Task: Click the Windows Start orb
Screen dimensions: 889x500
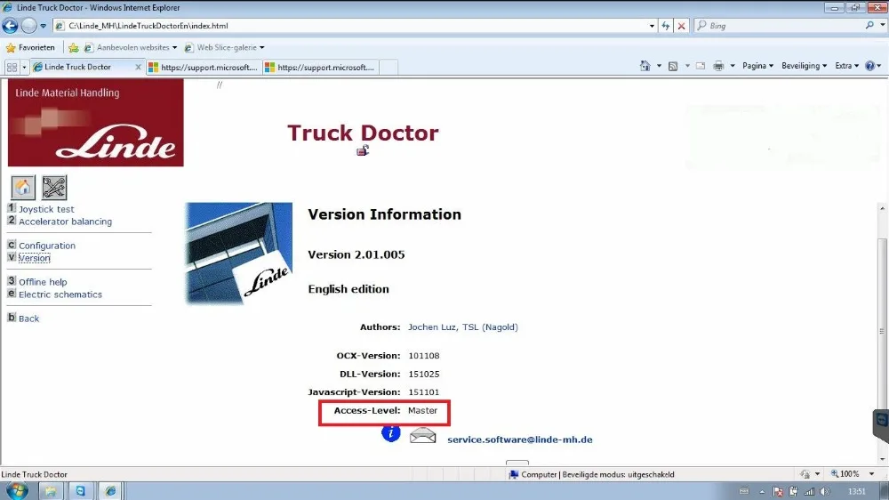Action: pyautogui.click(x=17, y=490)
